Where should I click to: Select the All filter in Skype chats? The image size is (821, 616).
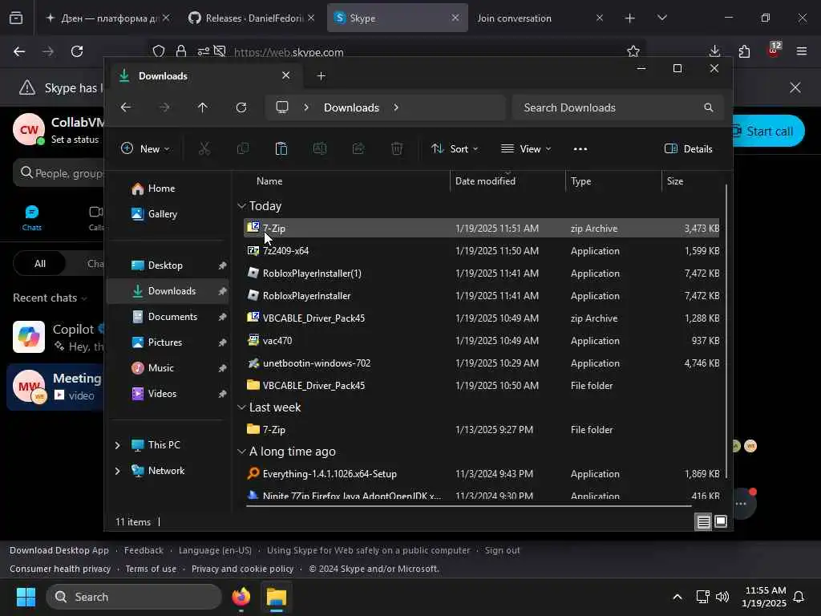pos(40,263)
